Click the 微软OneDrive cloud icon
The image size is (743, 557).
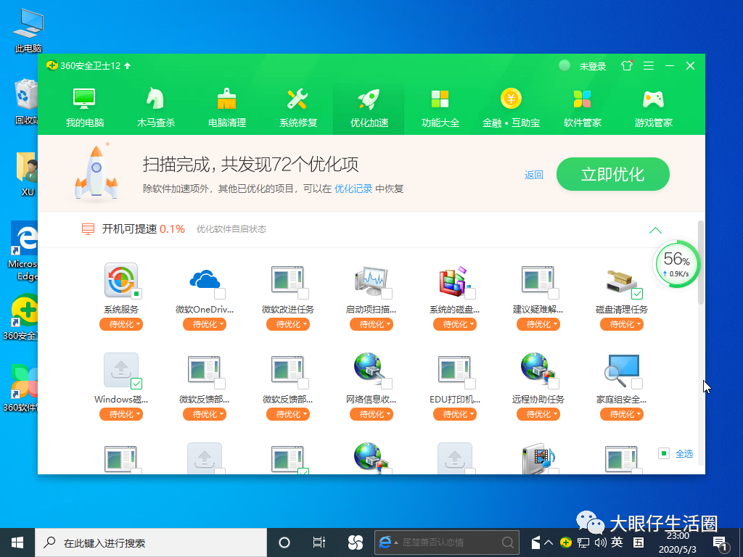[x=204, y=279]
